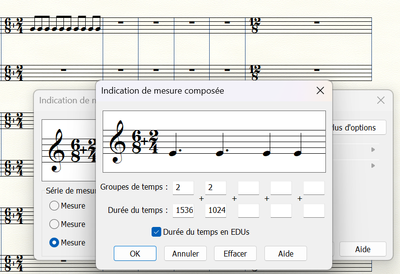This screenshot has height=274, width=400.
Task: Close the Indication de mesure composée dialog
Action: point(320,91)
